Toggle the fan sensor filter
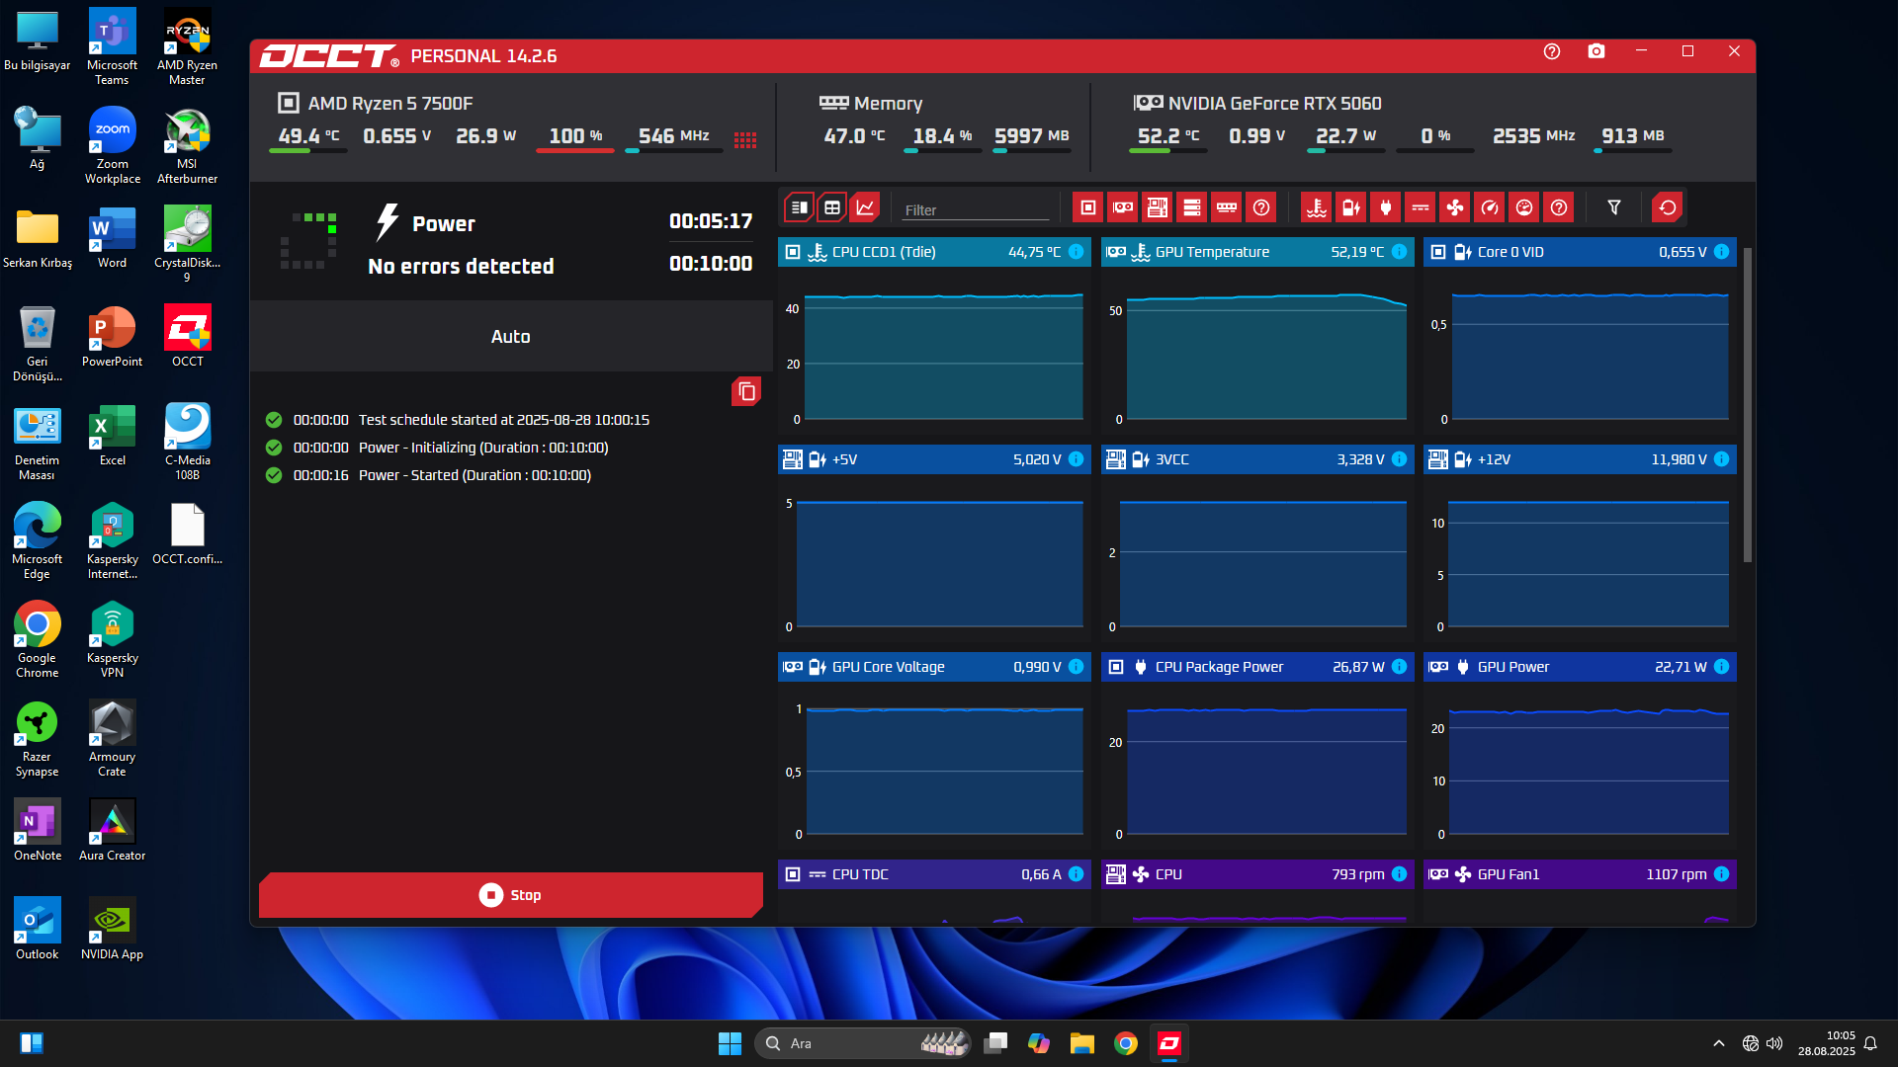Image resolution: width=1898 pixels, height=1067 pixels. coord(1454,207)
